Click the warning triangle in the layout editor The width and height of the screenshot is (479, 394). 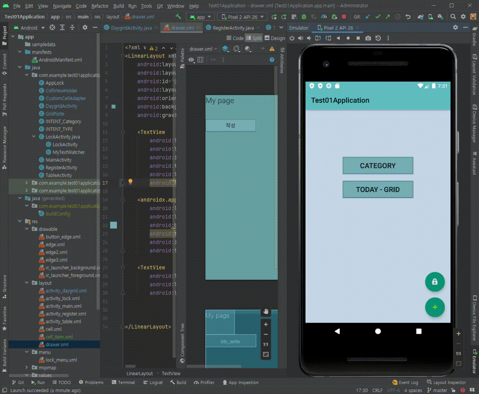tap(273, 49)
